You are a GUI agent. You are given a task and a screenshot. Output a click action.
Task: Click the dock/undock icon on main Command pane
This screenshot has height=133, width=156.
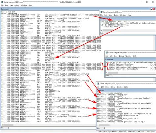click(151, 9)
